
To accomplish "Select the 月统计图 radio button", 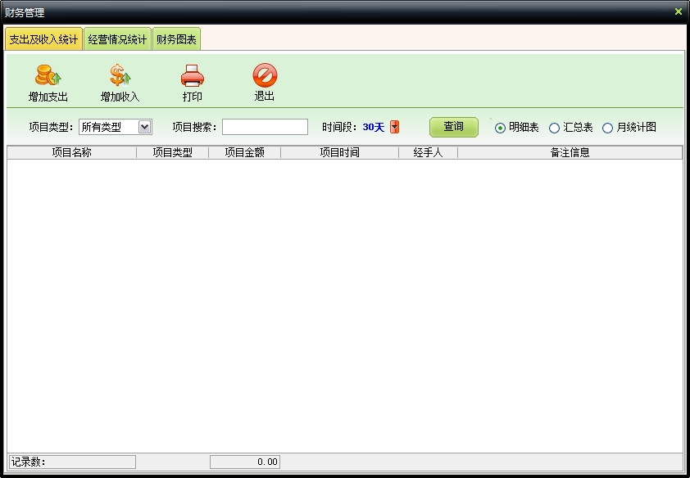I will point(607,128).
